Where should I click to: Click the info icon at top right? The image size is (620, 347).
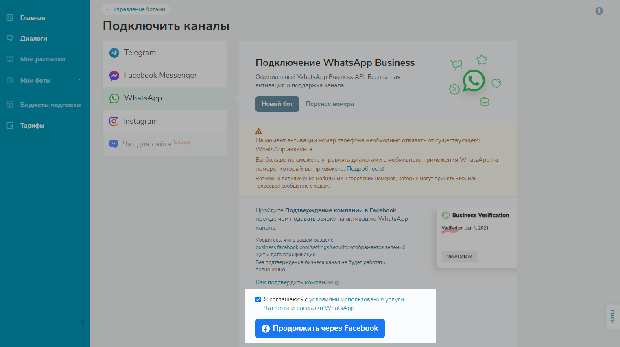click(x=599, y=11)
